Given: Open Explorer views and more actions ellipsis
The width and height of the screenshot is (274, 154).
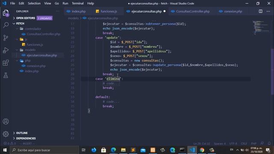Looking at the screenshot, I should point(58,12).
